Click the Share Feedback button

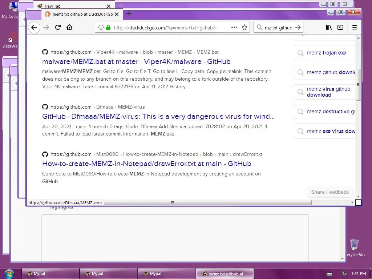pos(330,192)
